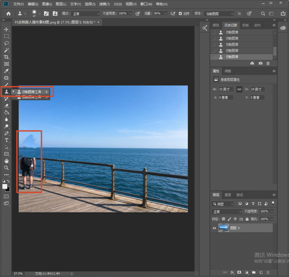Toggle link width and height button

click(x=239, y=89)
